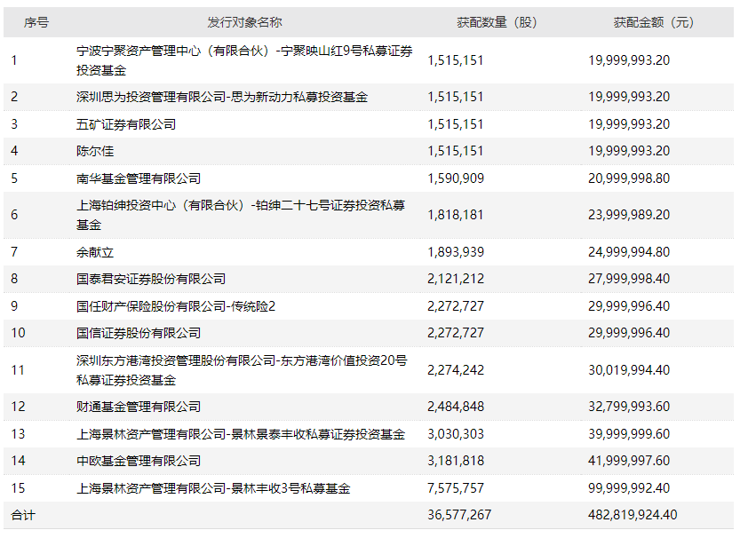Click 上海景林 景林丰收3号私募基金 name cell

pos(213,488)
